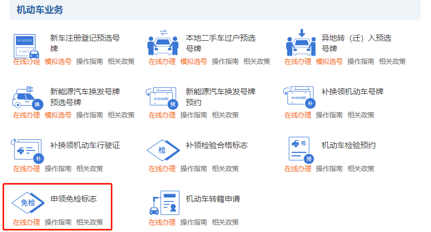Viewport: 431px width, 232px height.
Task: Open 模拟选号 for 新能源汽车换发号牌预选号牌
Action: tap(58, 115)
